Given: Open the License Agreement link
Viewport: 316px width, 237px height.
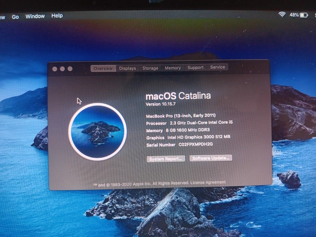Looking at the screenshot, I should pyautogui.click(x=208, y=182).
